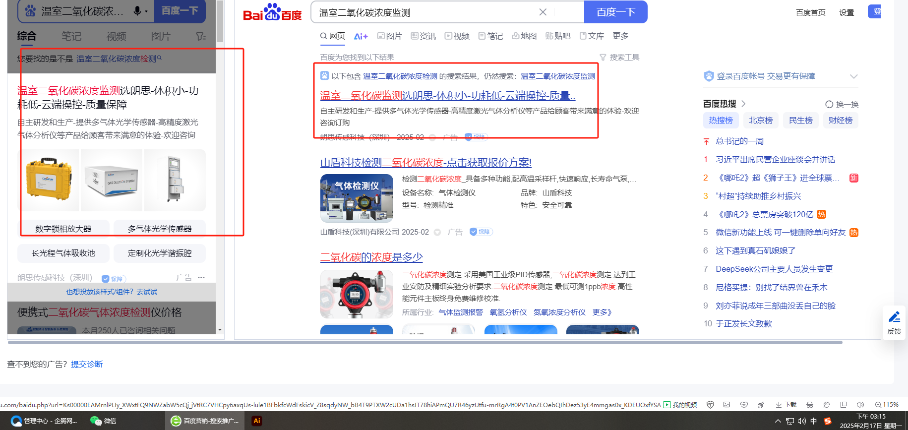908x430 pixels.
Task: Click the microphone voice search icon
Action: [x=137, y=11]
